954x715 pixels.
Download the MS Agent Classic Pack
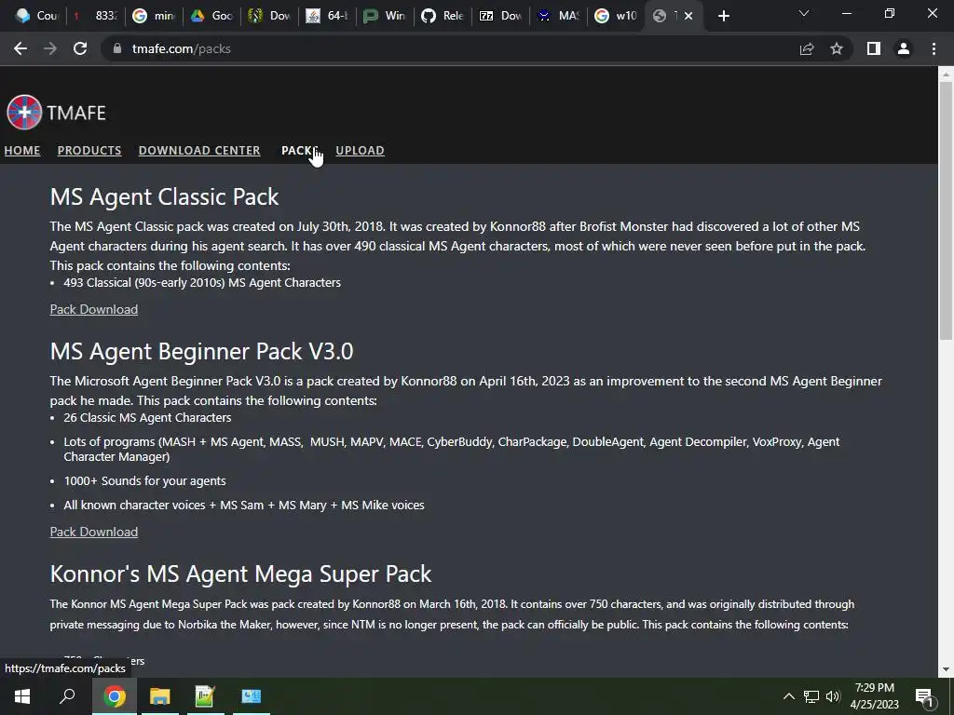pyautogui.click(x=94, y=309)
